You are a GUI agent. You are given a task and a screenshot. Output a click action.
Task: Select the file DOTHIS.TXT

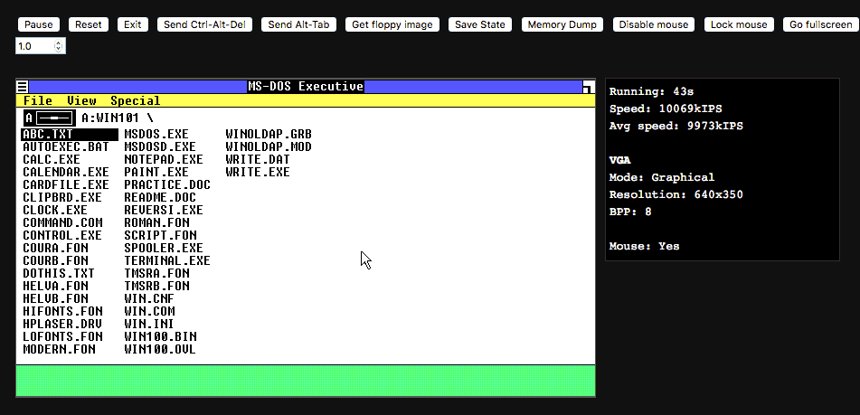point(59,273)
